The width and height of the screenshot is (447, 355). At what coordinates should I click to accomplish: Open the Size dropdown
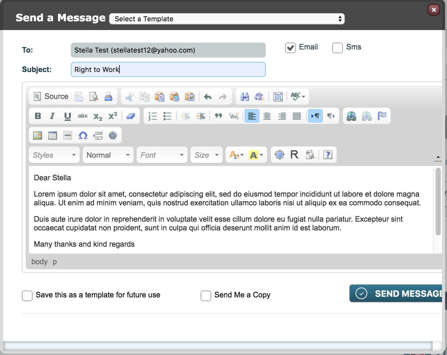tap(207, 155)
